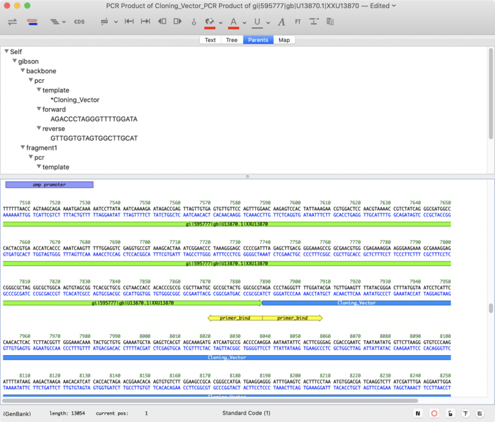Collapse the Self tree node
495x422 pixels.
[x=6, y=51]
